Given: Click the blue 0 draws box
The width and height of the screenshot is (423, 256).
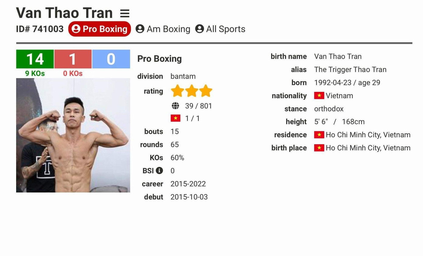Looking at the screenshot, I should (x=111, y=59).
